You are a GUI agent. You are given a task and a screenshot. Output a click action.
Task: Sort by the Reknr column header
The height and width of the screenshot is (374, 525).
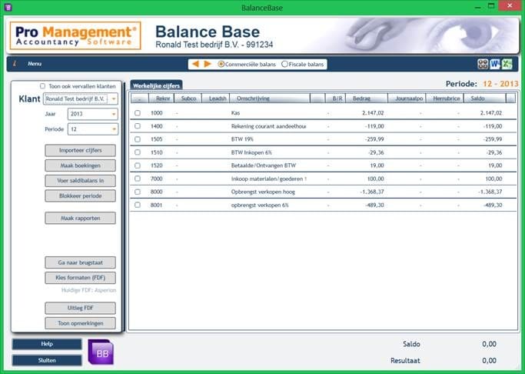point(161,99)
